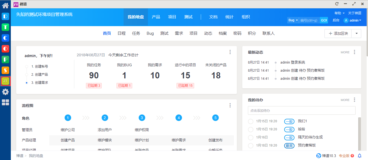
Task: Click the home icon in the left sidebar
Action: click(5, 5)
